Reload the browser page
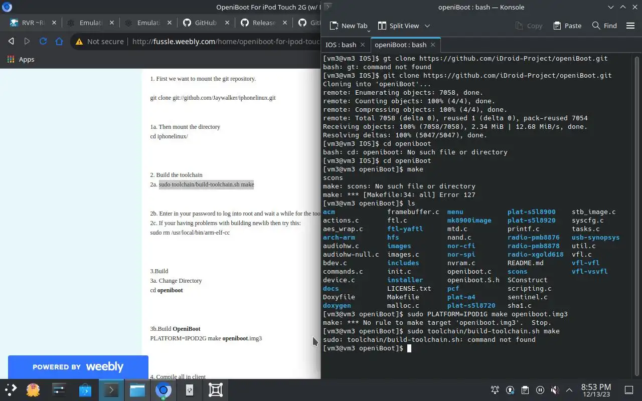The image size is (642, 401). [x=43, y=42]
